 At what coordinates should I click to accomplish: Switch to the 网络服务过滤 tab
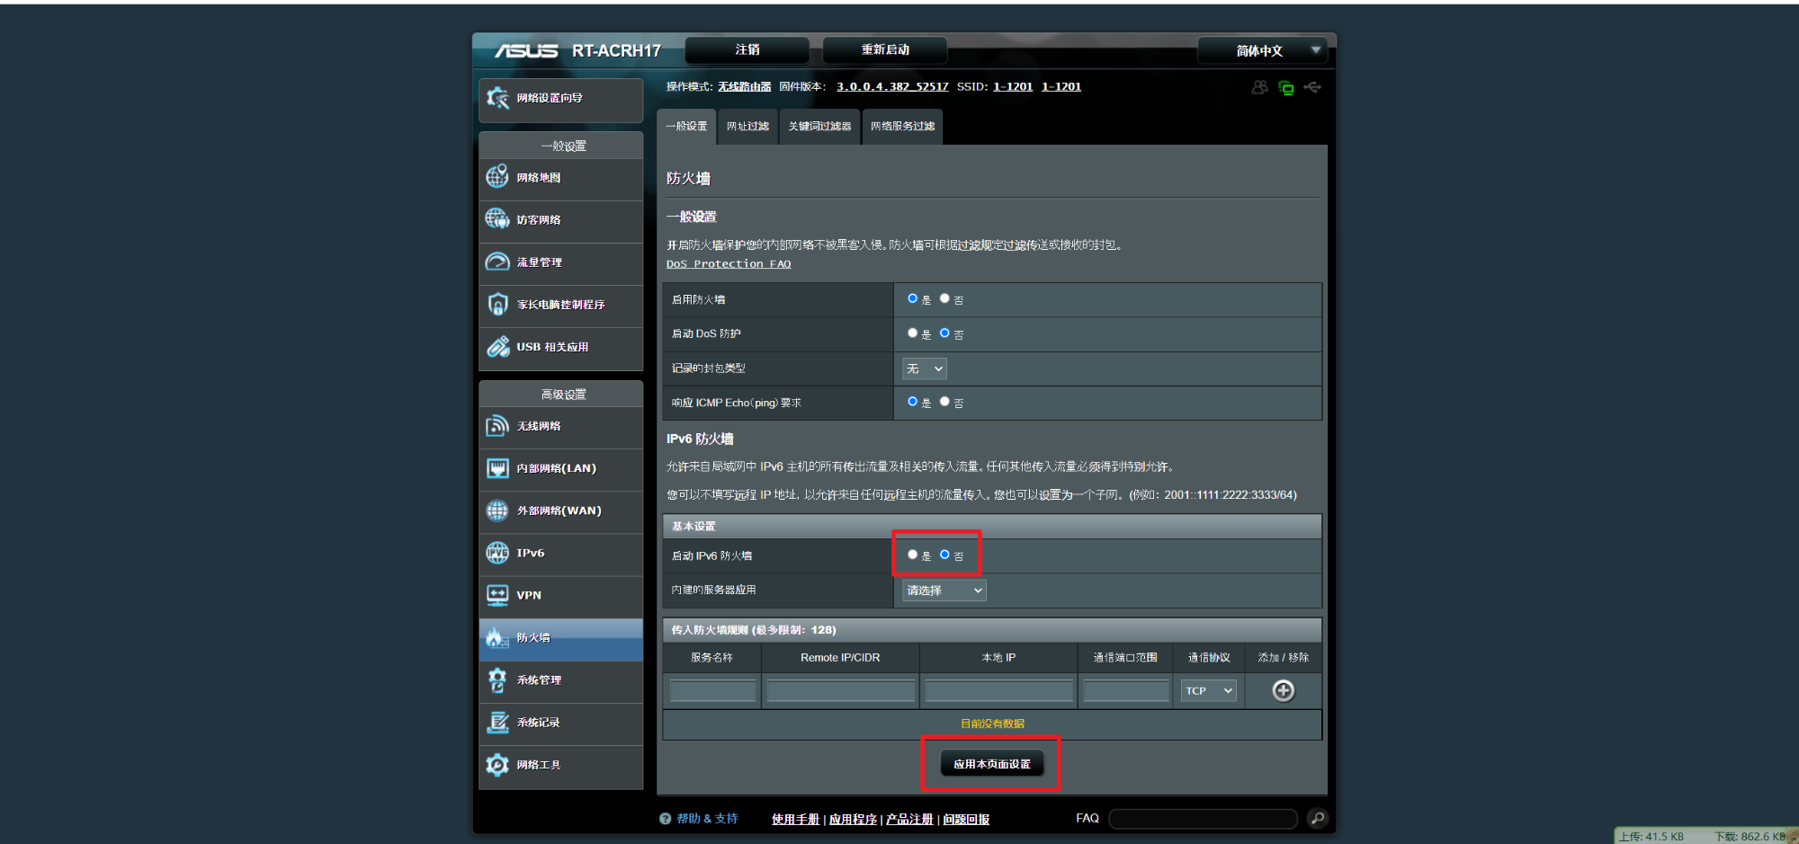point(902,126)
